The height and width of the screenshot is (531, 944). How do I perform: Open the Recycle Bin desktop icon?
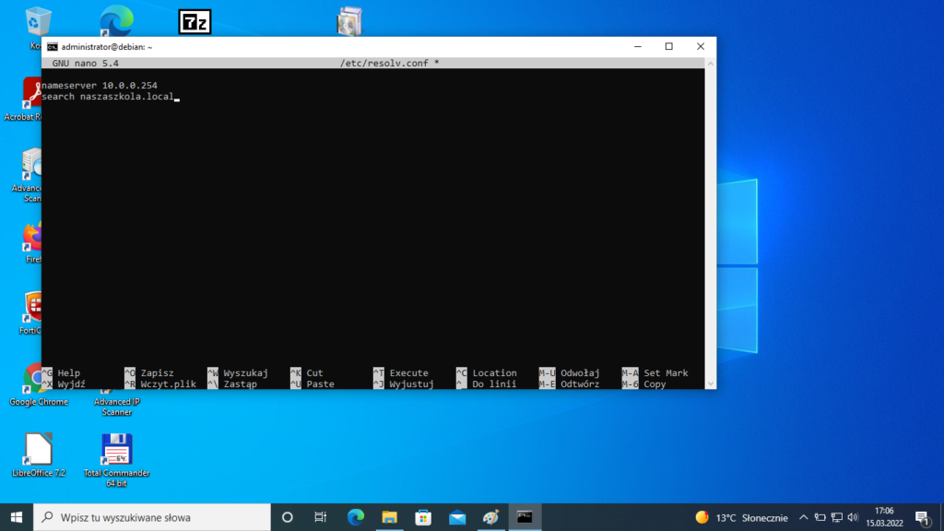click(38, 22)
